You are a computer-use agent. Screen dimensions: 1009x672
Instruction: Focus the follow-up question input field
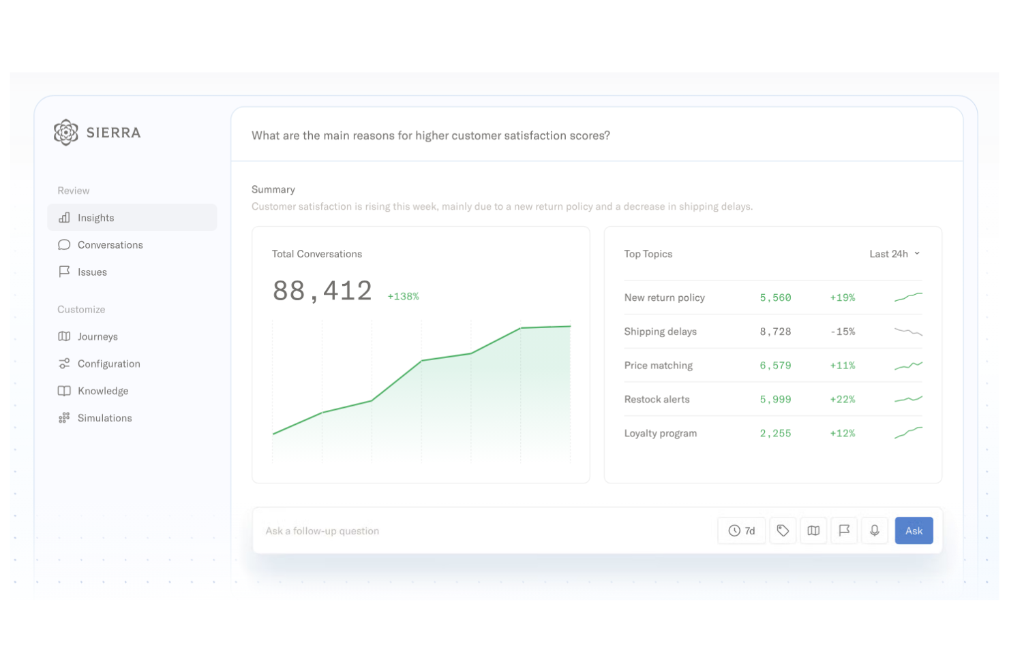coord(477,531)
